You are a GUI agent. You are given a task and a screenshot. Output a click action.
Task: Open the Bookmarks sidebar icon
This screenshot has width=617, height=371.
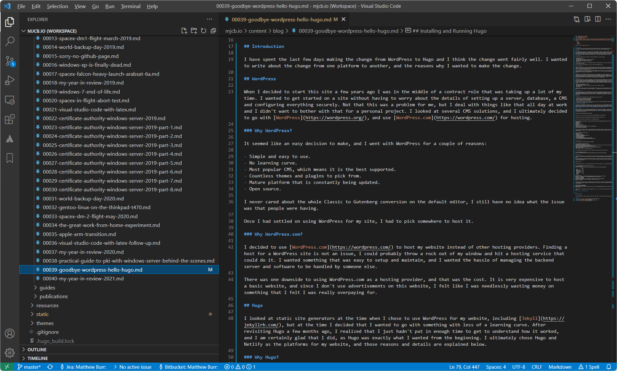click(10, 158)
